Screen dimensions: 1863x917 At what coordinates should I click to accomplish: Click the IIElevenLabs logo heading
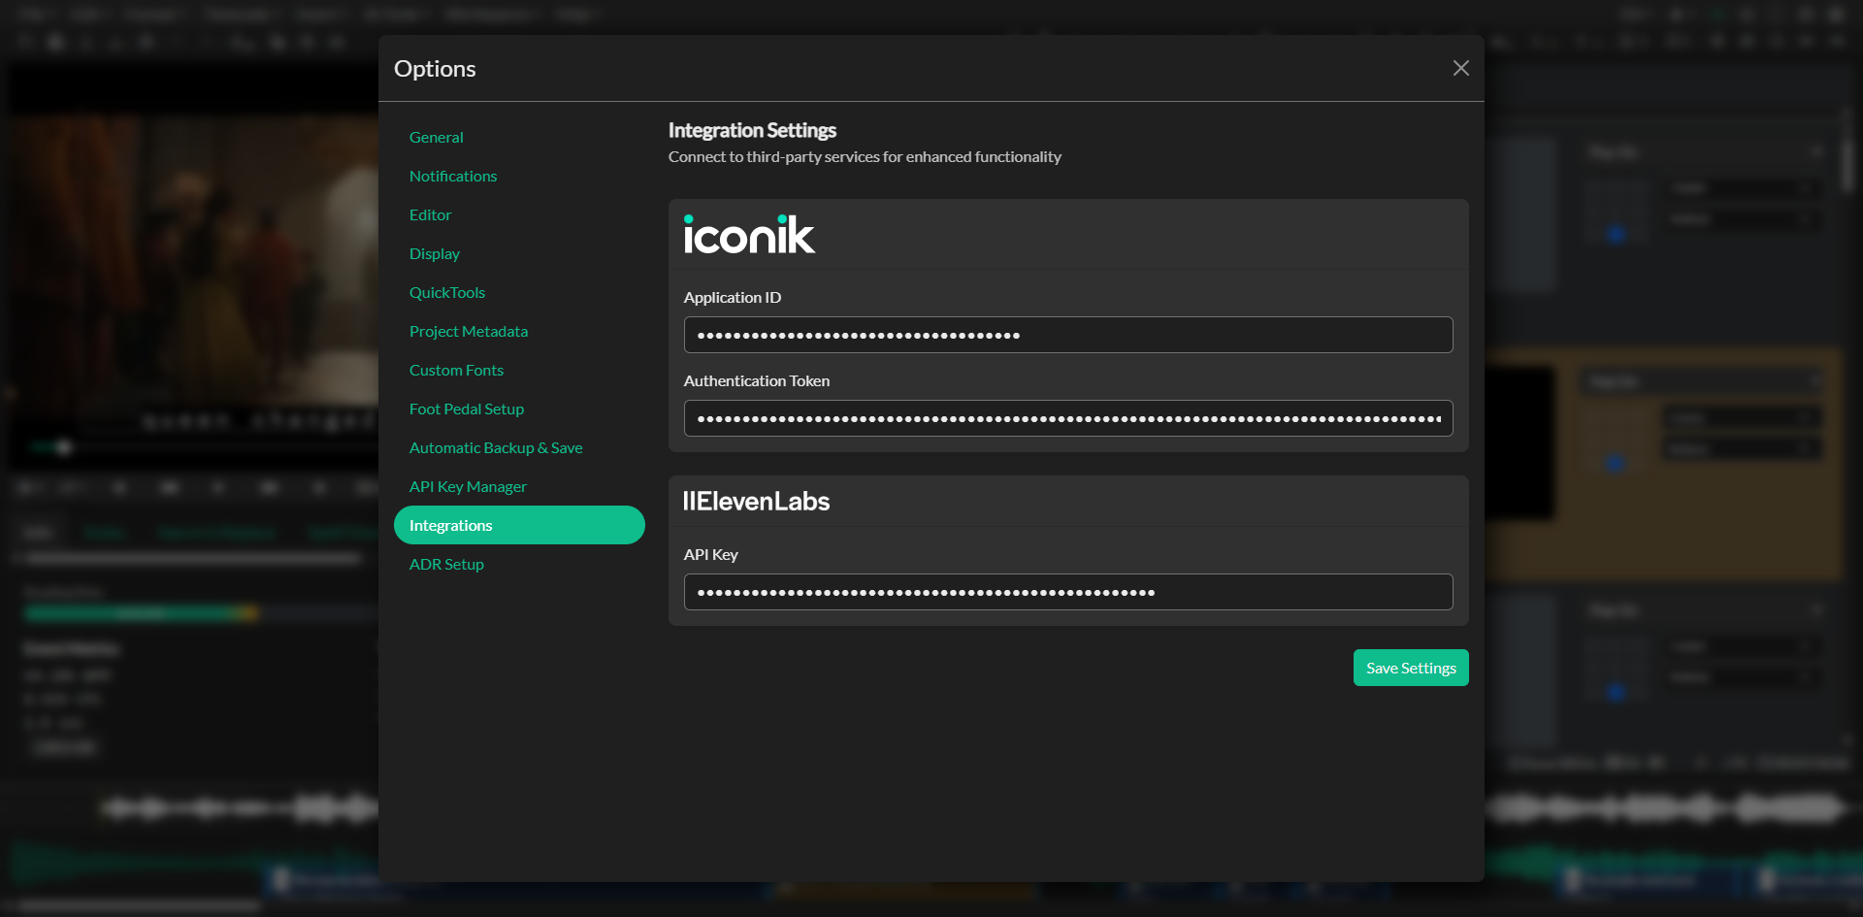click(756, 501)
